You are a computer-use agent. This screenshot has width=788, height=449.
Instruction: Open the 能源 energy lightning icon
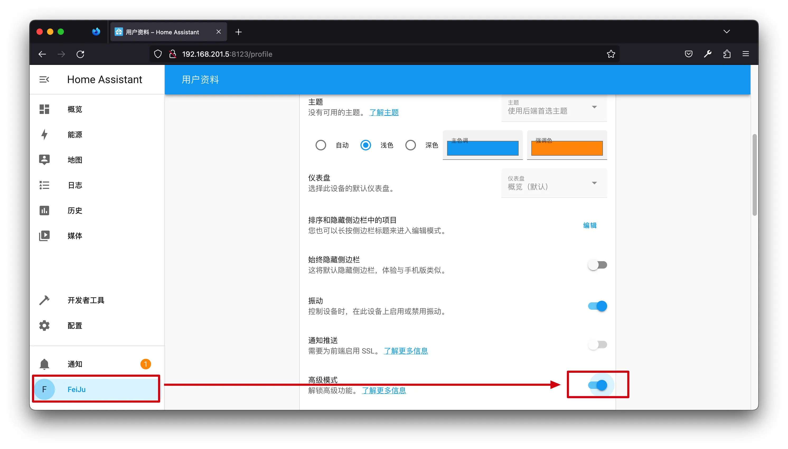click(44, 135)
